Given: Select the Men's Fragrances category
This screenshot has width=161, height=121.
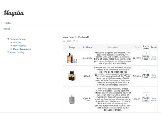Looking at the screenshot, I should coord(22,49).
